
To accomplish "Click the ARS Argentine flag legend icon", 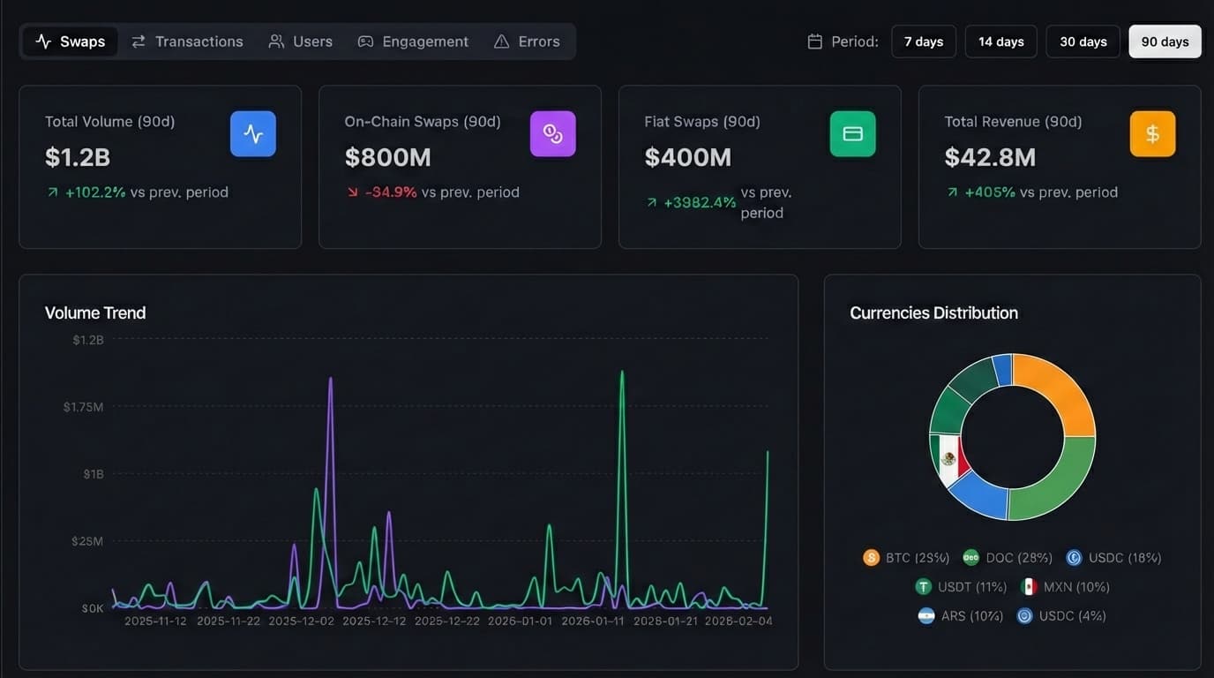I will [x=926, y=616].
